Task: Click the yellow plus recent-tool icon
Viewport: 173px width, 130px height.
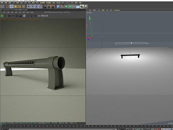Action: click(x=24, y=7)
